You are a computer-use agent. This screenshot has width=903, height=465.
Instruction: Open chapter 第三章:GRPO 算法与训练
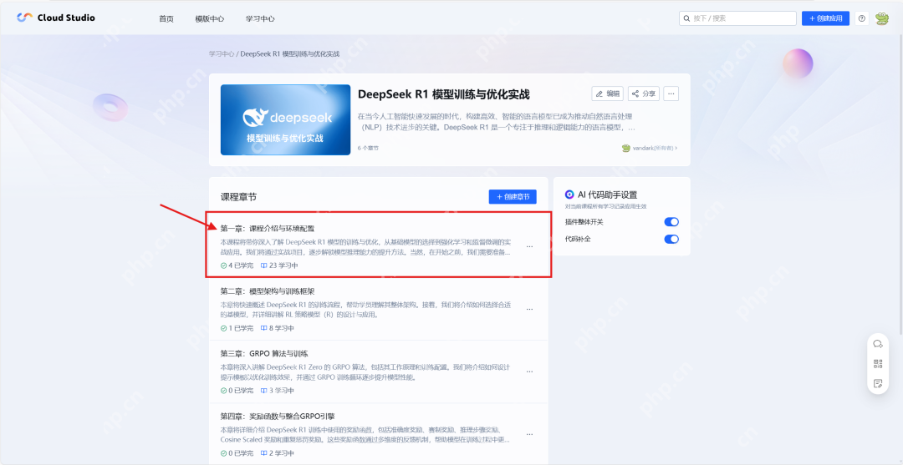pos(264,353)
